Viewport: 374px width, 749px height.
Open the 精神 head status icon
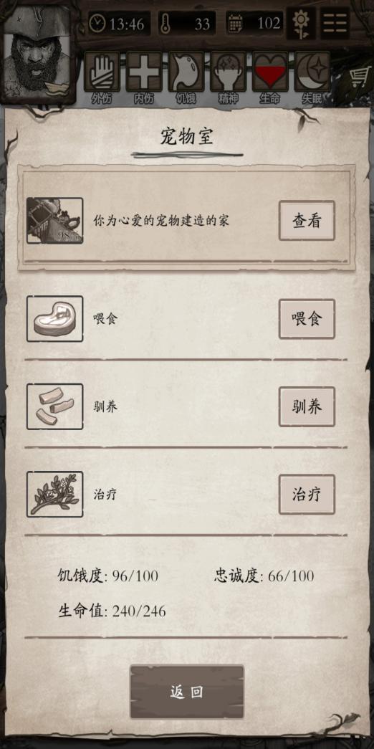[x=228, y=72]
